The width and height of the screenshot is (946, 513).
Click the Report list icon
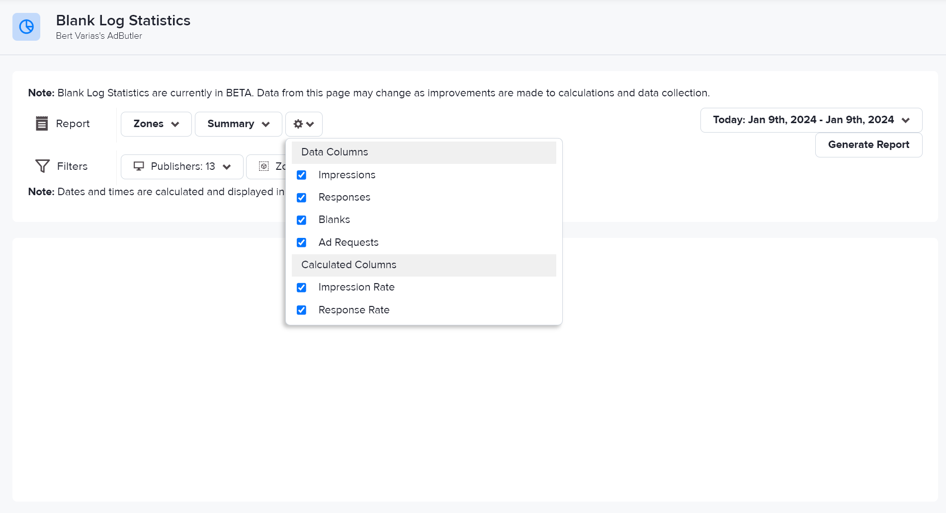(x=42, y=123)
